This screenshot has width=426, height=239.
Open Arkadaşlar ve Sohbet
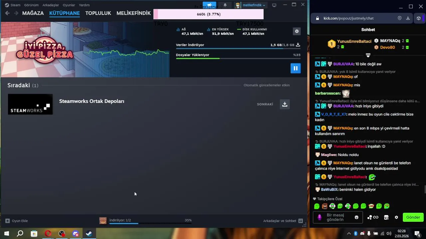click(x=280, y=221)
